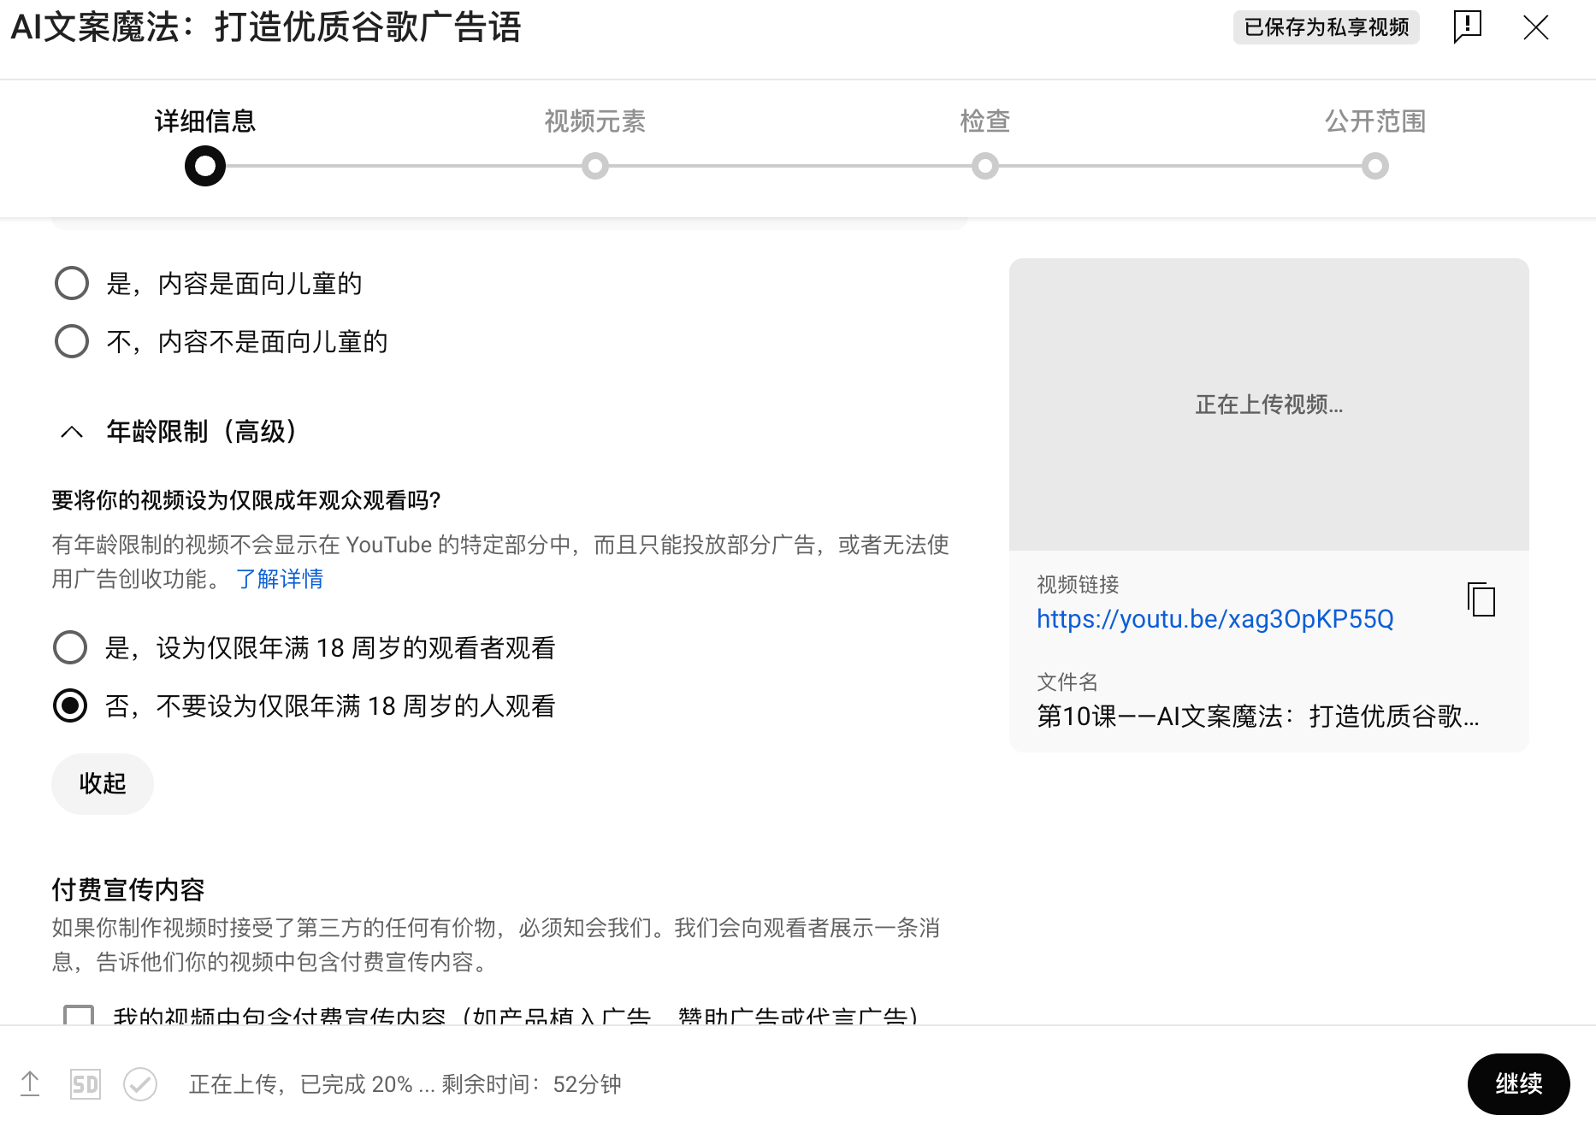Click the 详细信息 step circle
The height and width of the screenshot is (1127, 1596).
pyautogui.click(x=205, y=166)
